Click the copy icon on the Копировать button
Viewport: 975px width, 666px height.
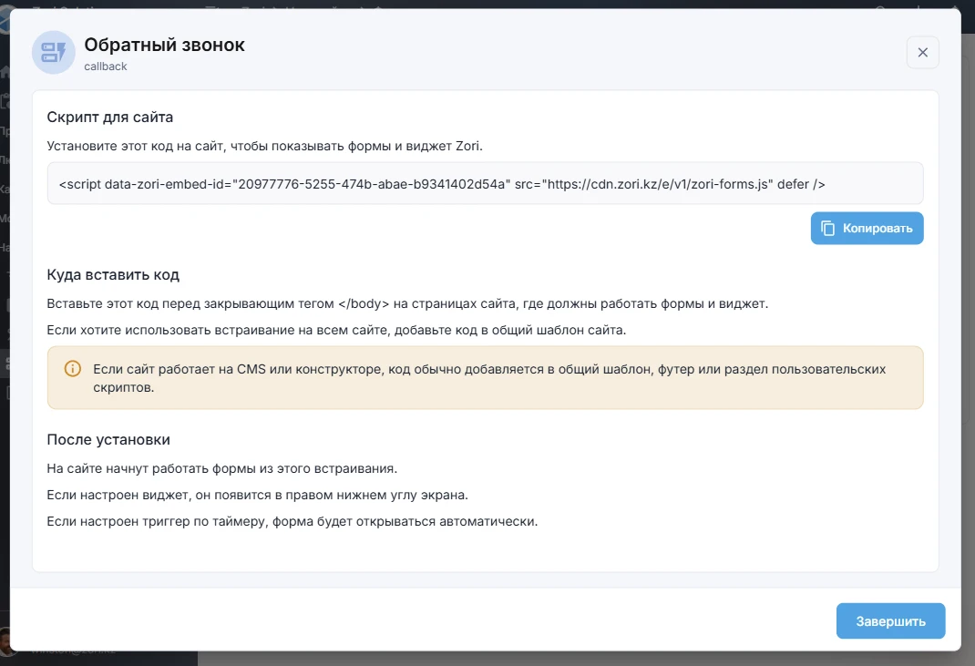[829, 228]
